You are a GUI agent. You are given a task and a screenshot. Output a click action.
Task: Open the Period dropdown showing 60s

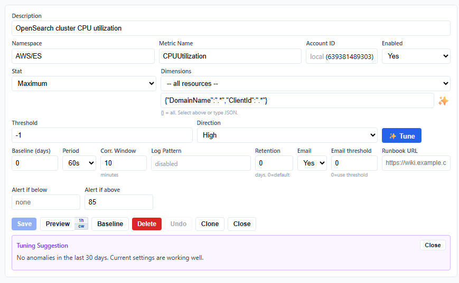pos(79,163)
